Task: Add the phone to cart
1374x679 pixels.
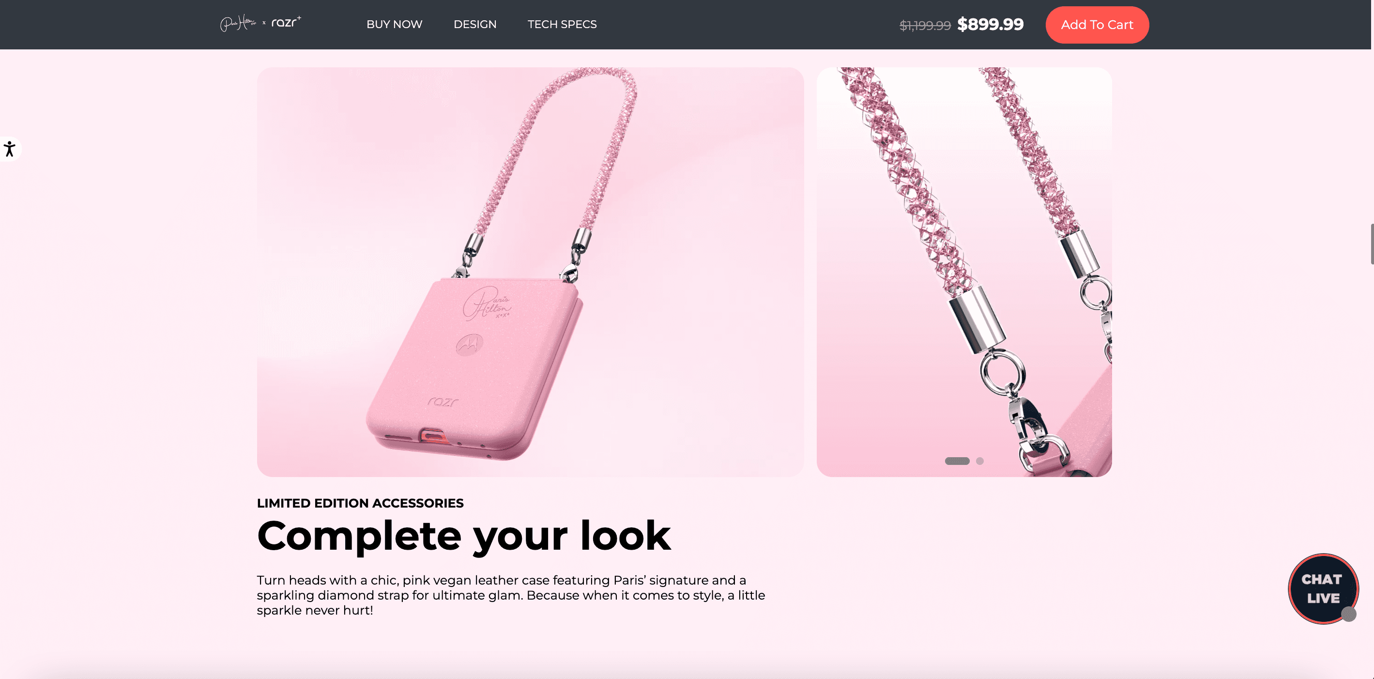Action: [1097, 25]
